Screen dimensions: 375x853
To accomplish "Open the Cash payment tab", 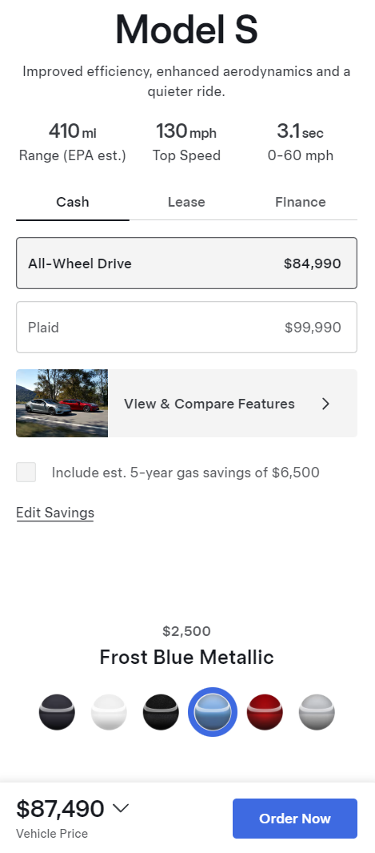I will [x=73, y=203].
